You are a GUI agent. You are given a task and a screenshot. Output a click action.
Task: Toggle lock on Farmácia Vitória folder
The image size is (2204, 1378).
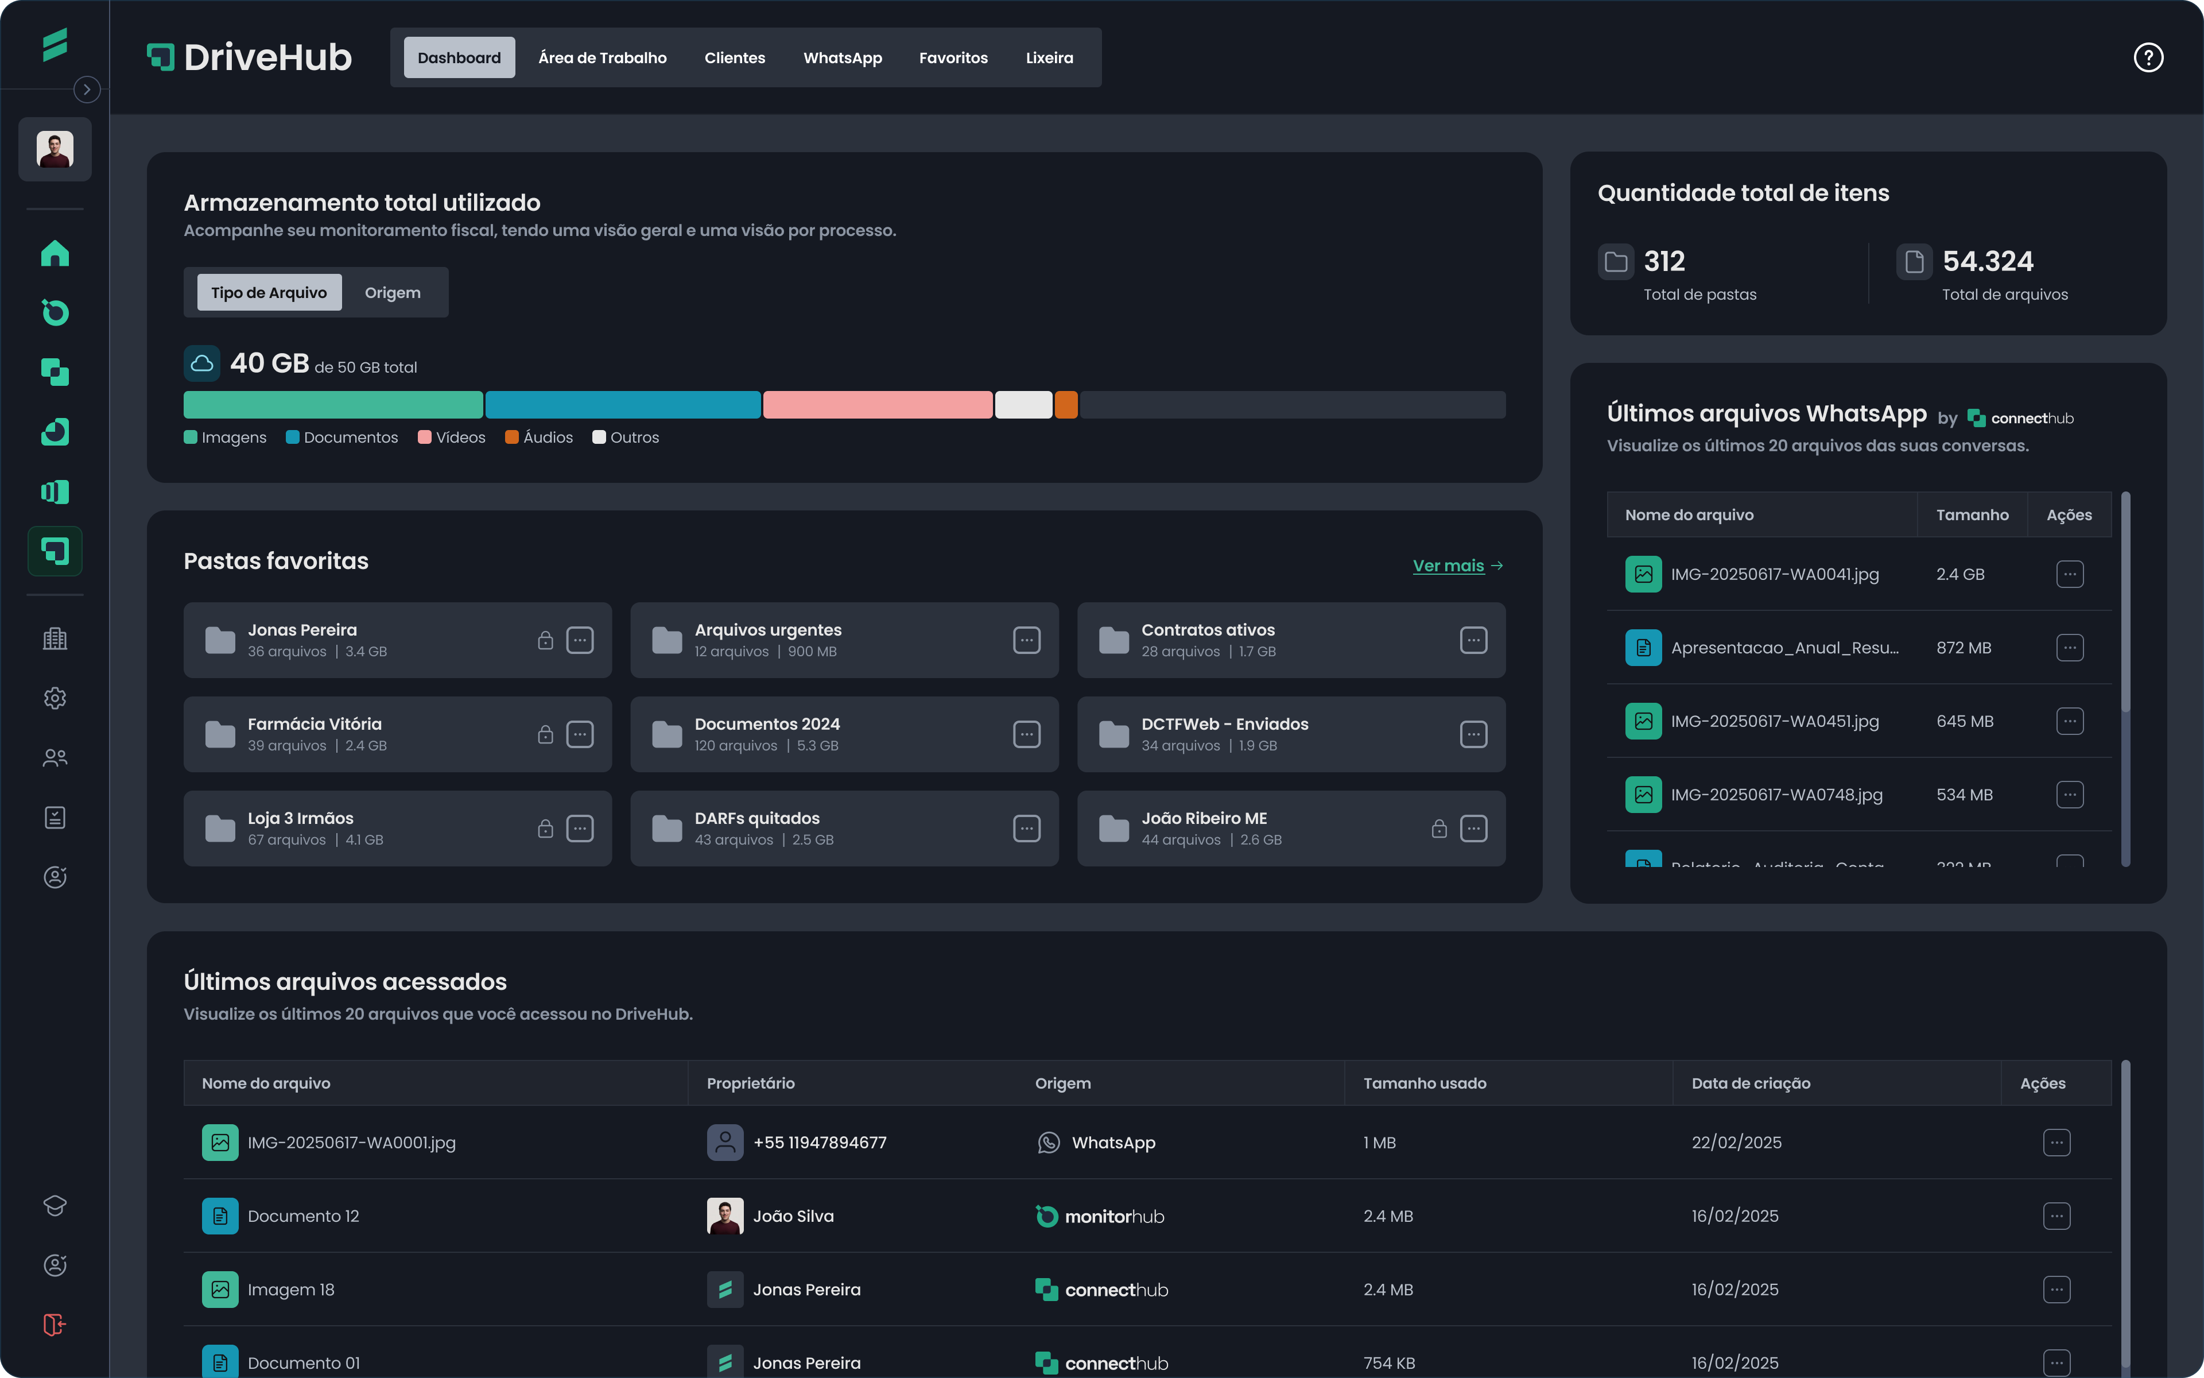coord(545,734)
